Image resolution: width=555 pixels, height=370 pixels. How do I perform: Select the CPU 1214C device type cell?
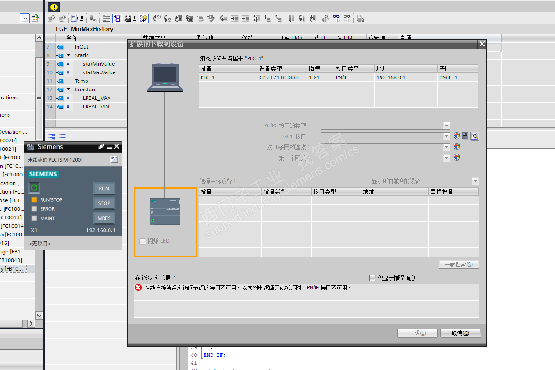click(x=282, y=77)
